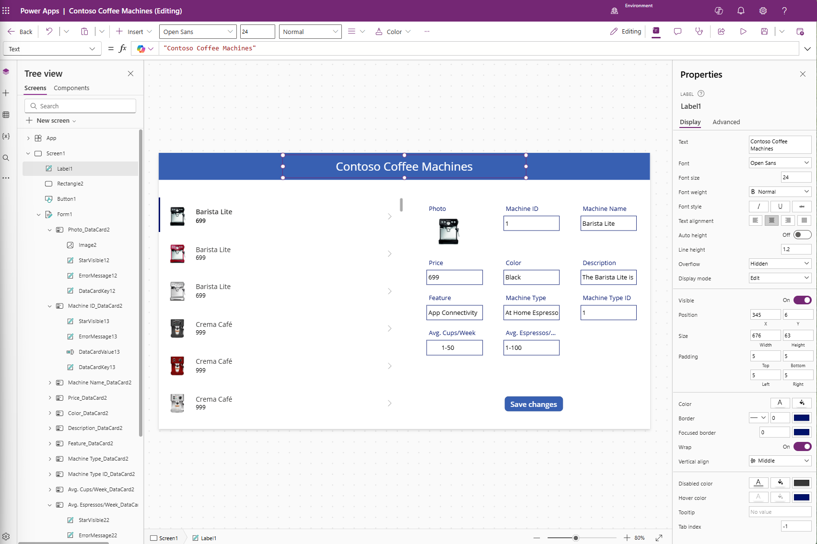
Task: Click the undo arrow icon
Action: pyautogui.click(x=49, y=32)
